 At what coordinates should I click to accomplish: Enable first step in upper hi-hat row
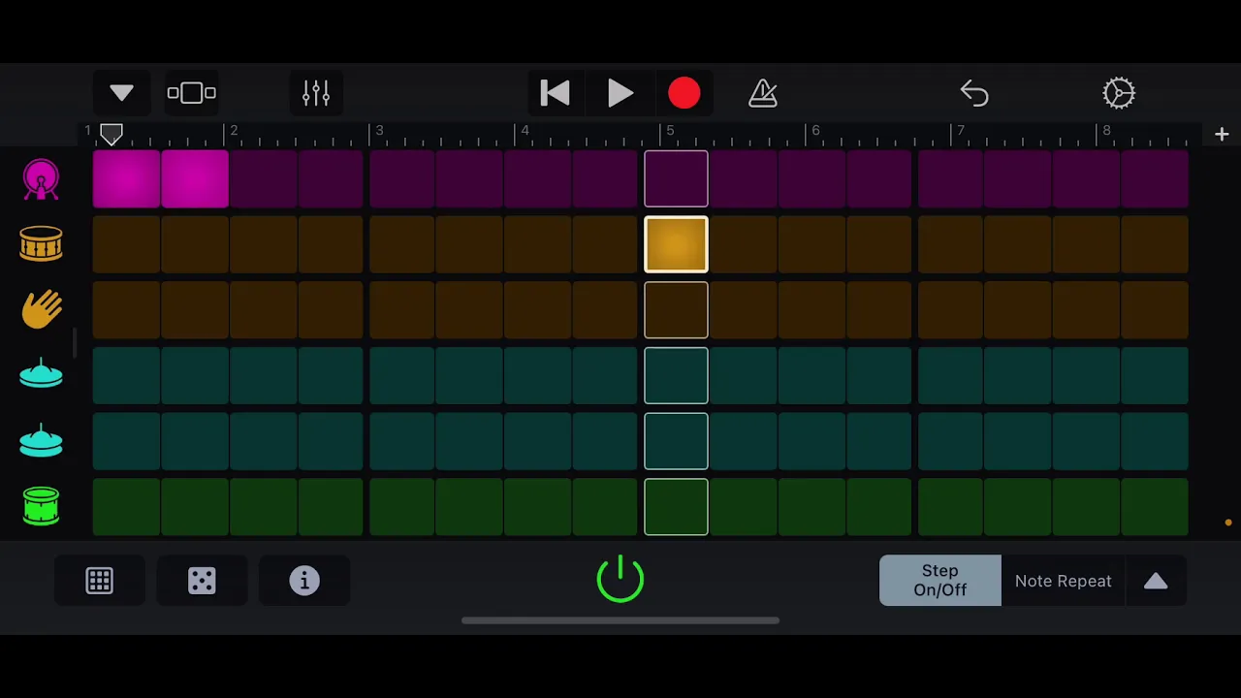coord(126,375)
